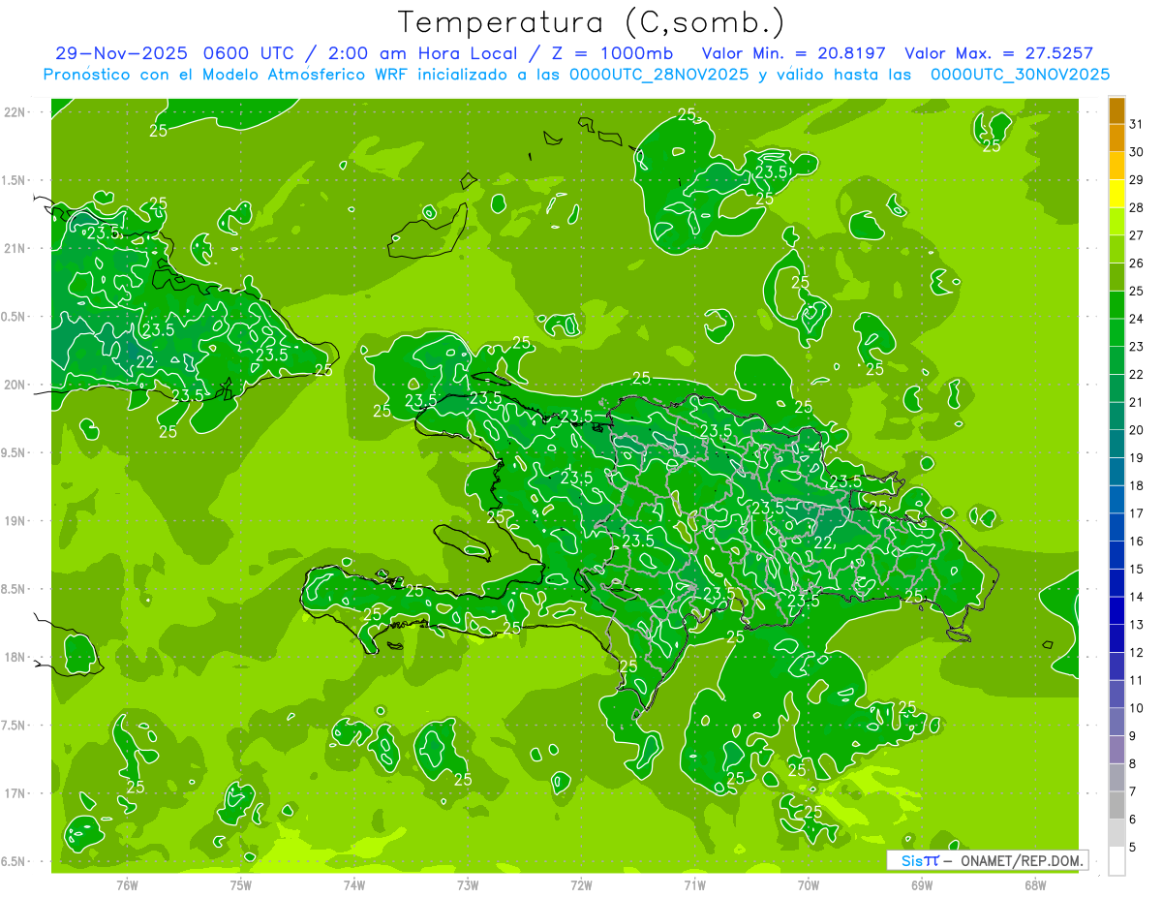
Task: Pick the blue swatch between 16 and 17
Action: click(x=1116, y=527)
